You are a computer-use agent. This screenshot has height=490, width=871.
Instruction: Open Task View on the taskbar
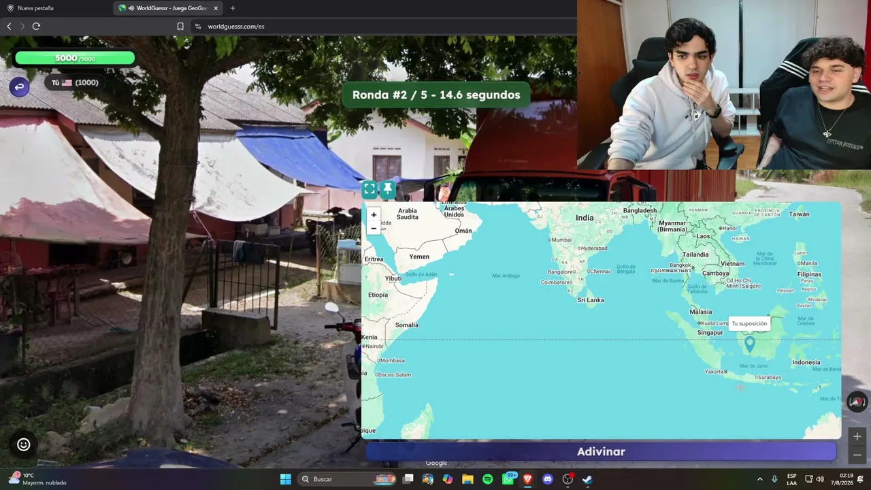(x=408, y=479)
